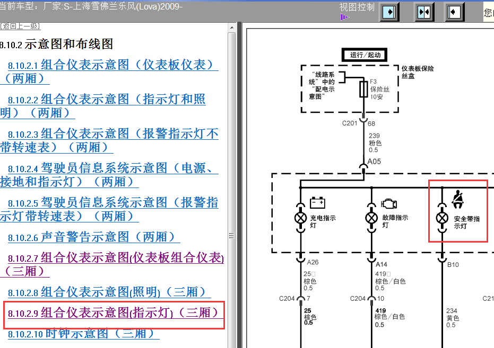
Task: Click the 239 粉色 0.5 wire label
Action: click(x=375, y=142)
